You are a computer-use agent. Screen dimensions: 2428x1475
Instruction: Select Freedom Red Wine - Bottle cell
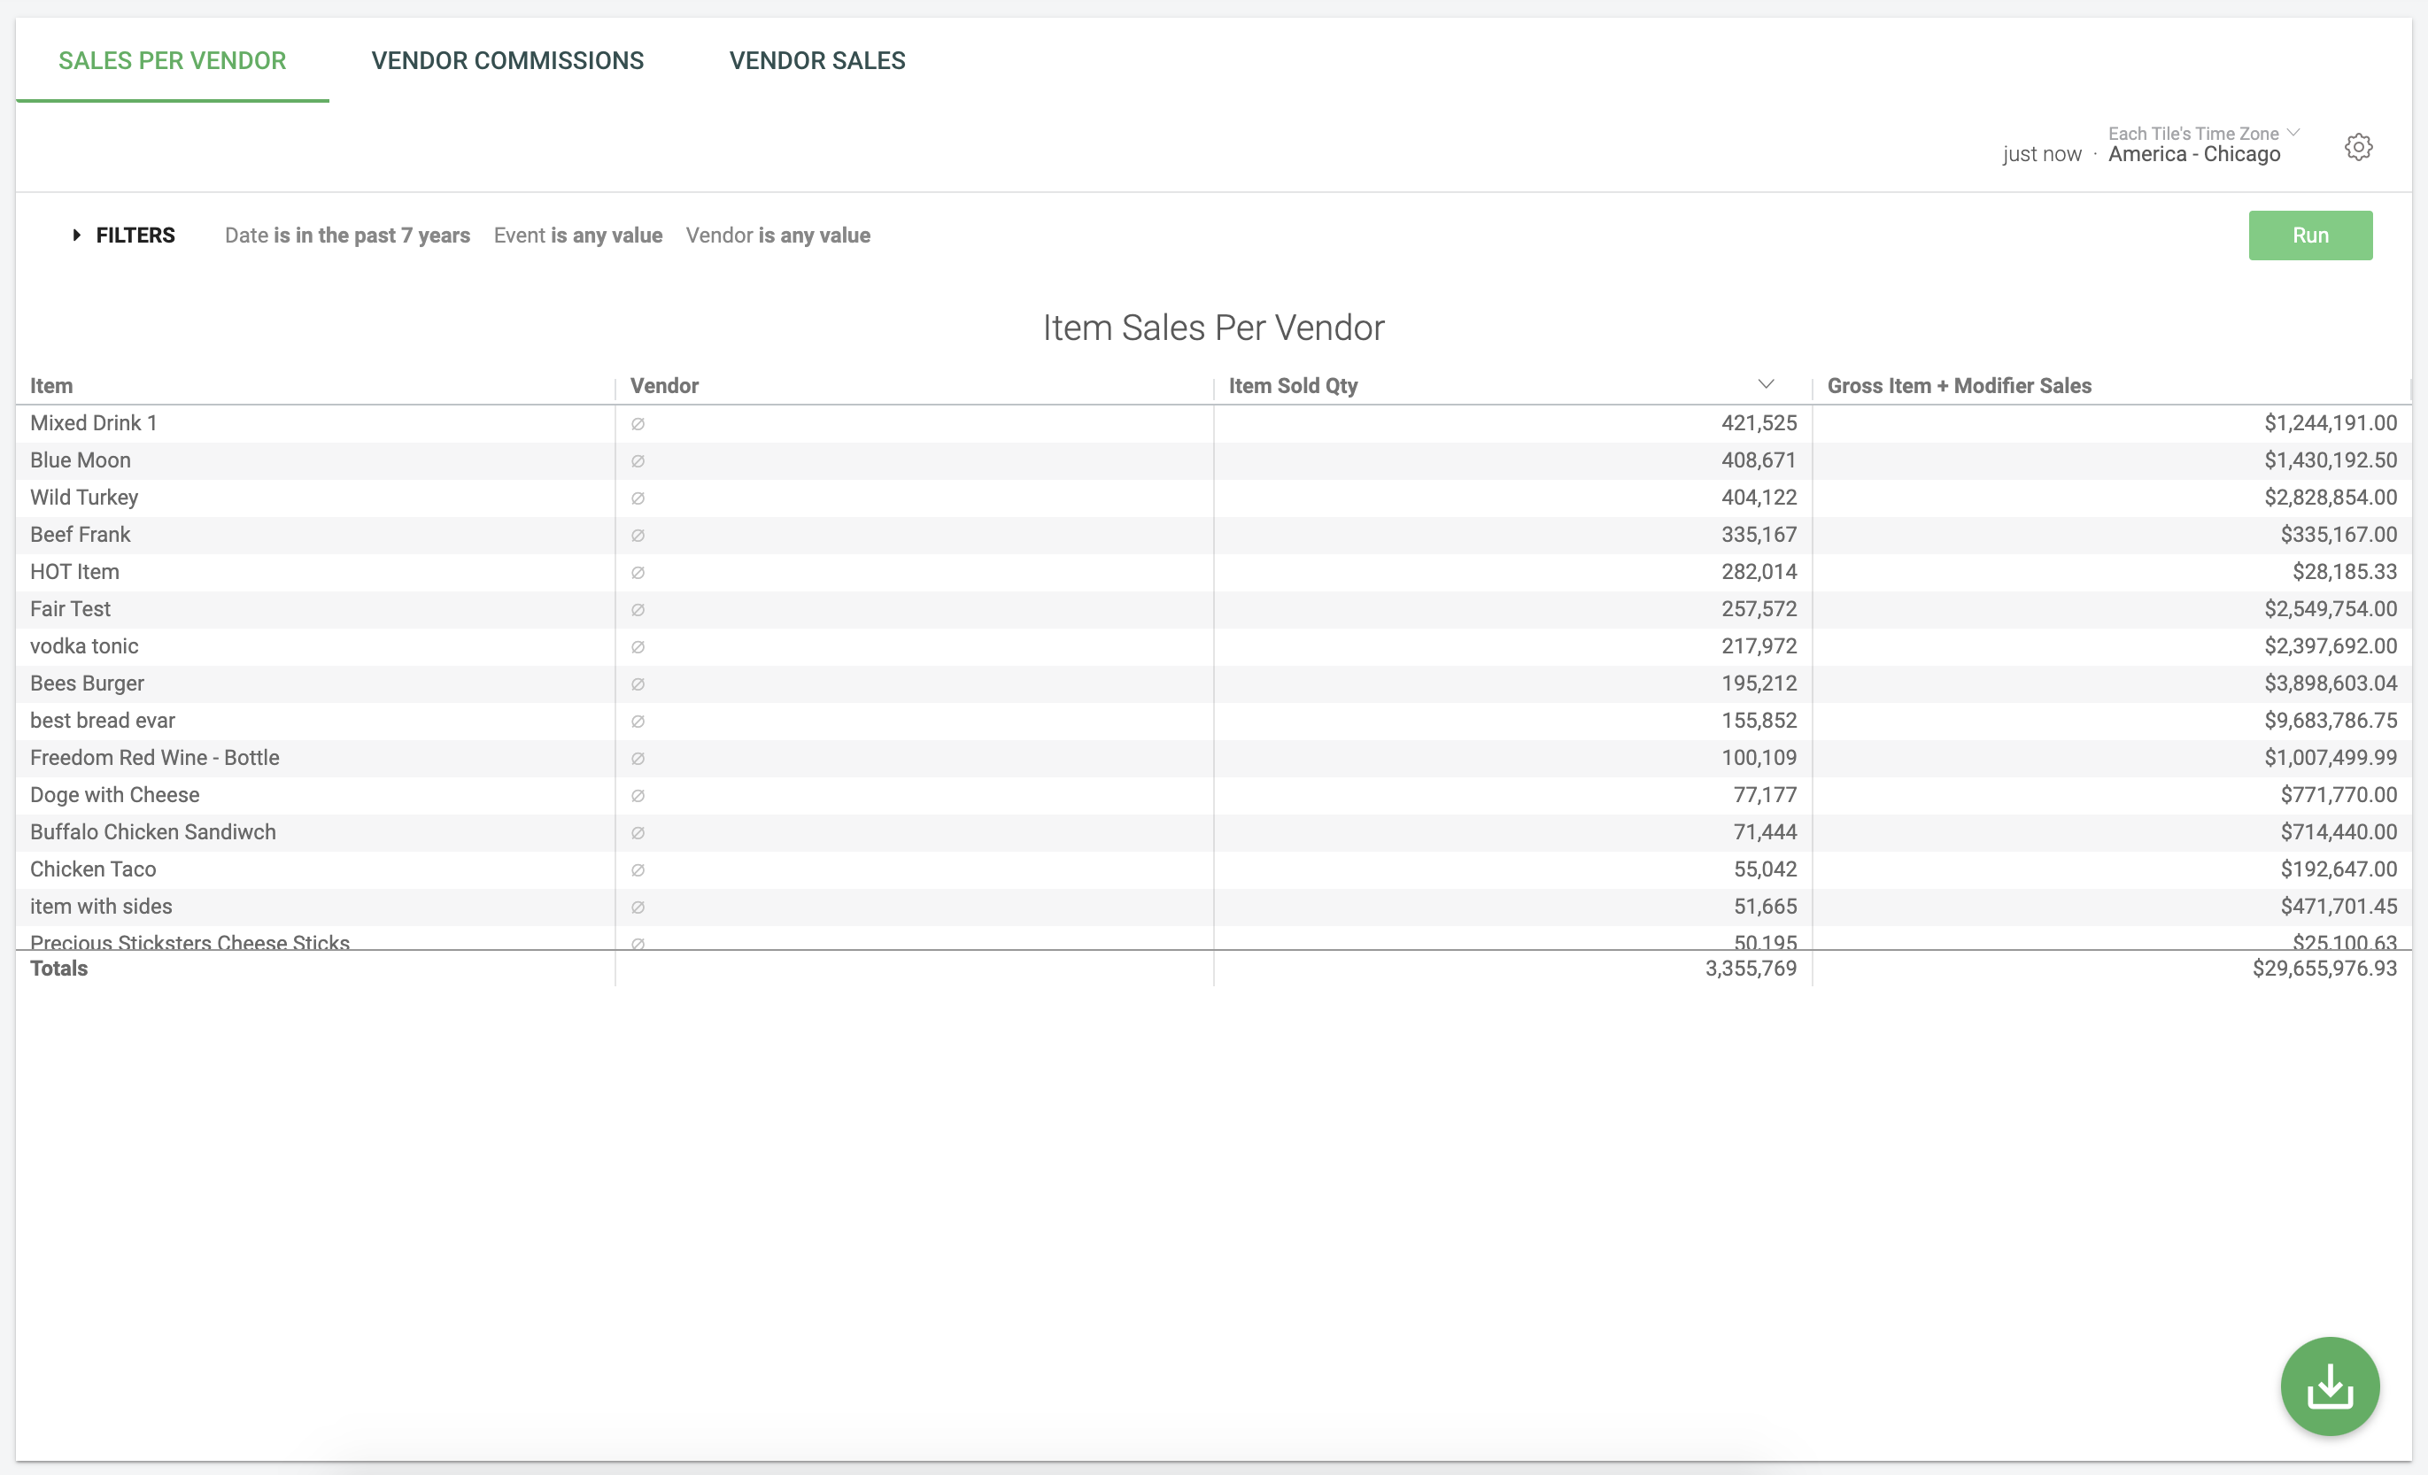tap(315, 758)
